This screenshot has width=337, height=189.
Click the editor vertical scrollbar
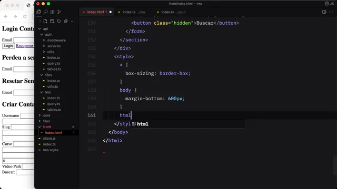click(335, 165)
